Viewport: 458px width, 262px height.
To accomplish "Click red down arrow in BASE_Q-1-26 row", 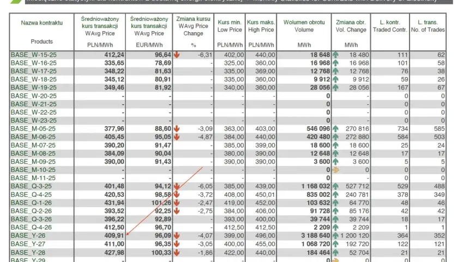I will coord(177,203).
